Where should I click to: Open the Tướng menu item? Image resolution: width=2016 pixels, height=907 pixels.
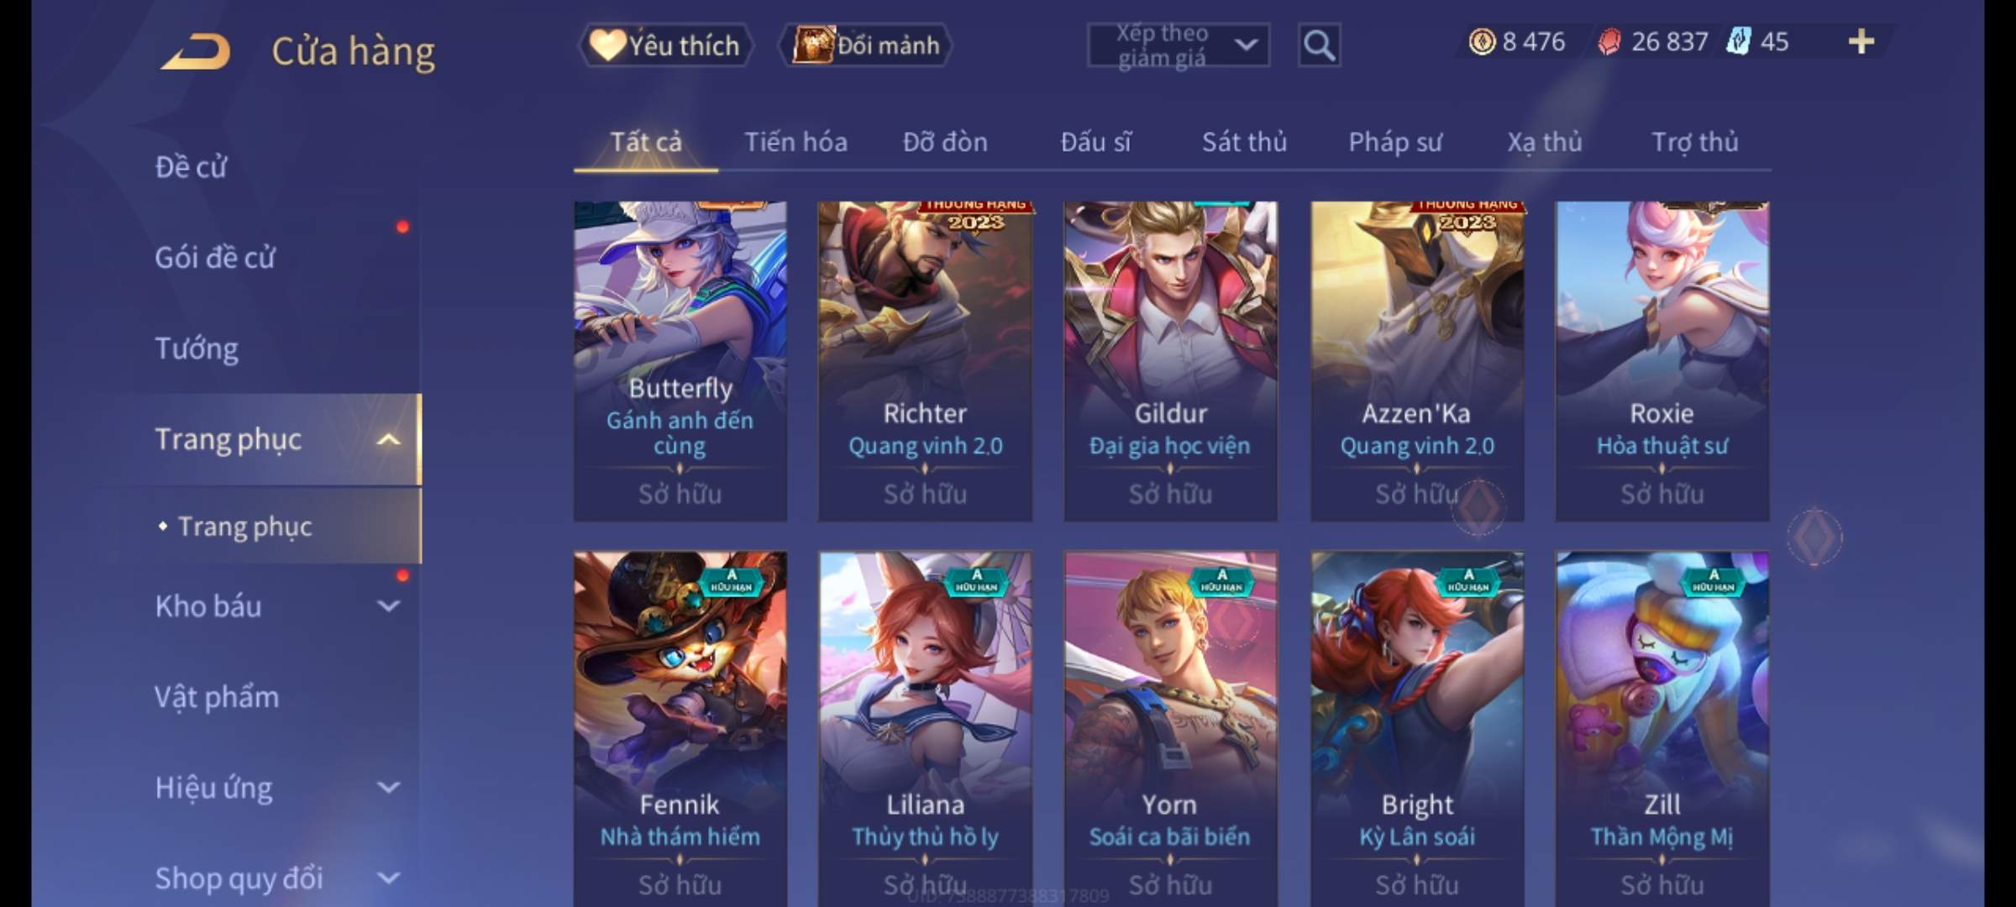coord(197,348)
